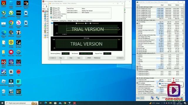Viewport: 188px width, 105px height.
Task: Toggle the CT1000P3SSD8 graph checkbox
Action: pos(90,23)
